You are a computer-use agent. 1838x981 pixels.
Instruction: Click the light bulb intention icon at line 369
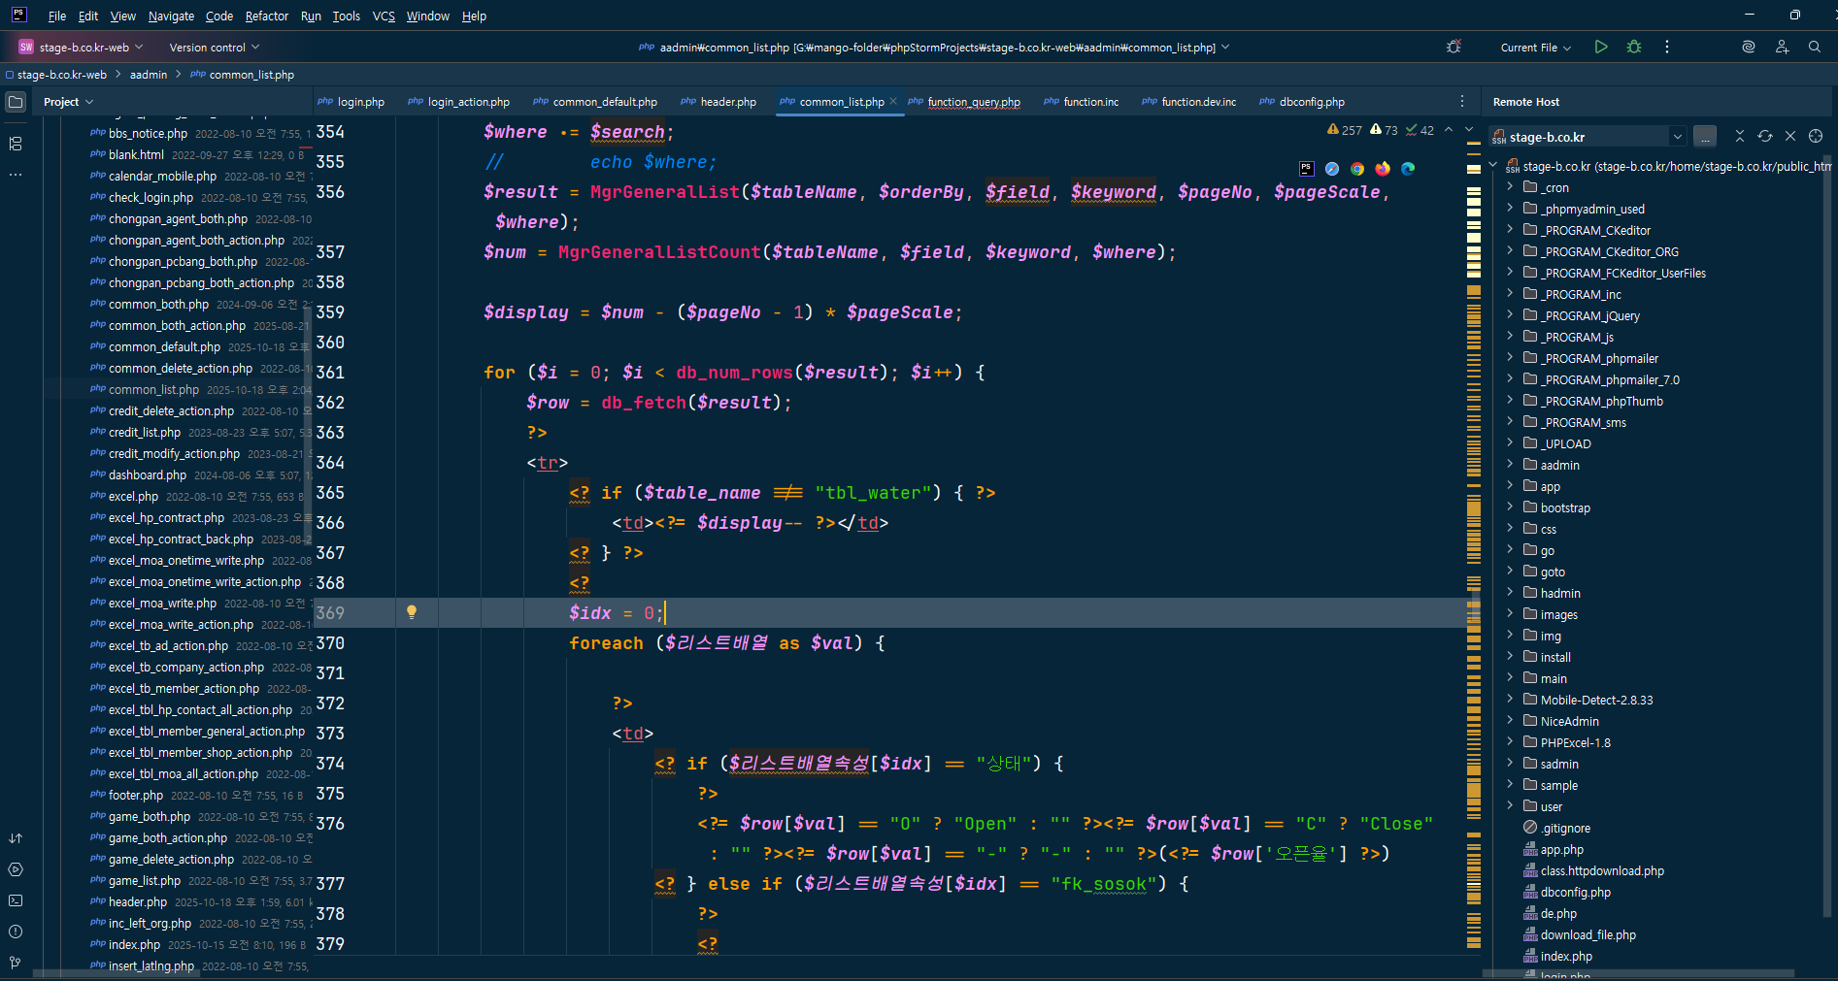[412, 612]
